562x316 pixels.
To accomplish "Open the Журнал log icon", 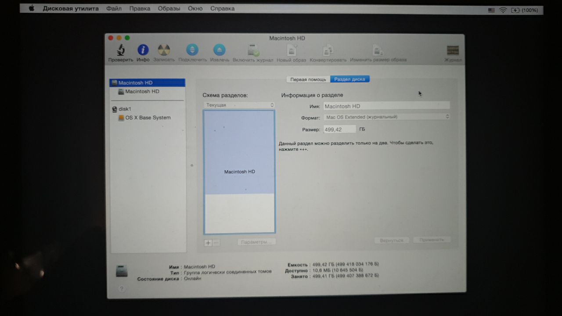I will 453,50.
